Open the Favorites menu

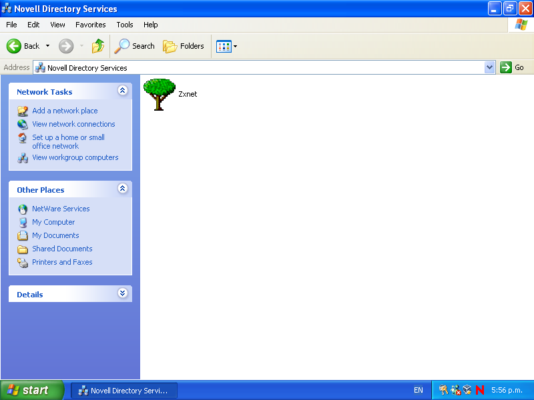click(91, 25)
